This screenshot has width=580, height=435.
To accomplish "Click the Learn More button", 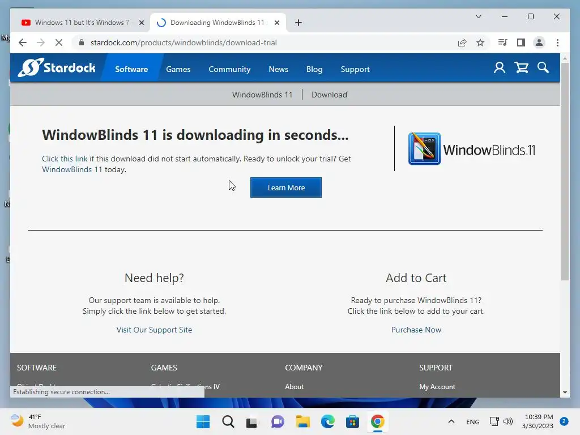I will [x=286, y=187].
